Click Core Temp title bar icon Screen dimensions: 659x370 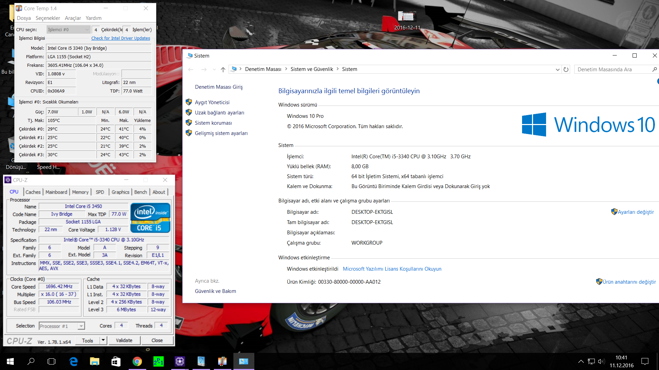click(19, 8)
